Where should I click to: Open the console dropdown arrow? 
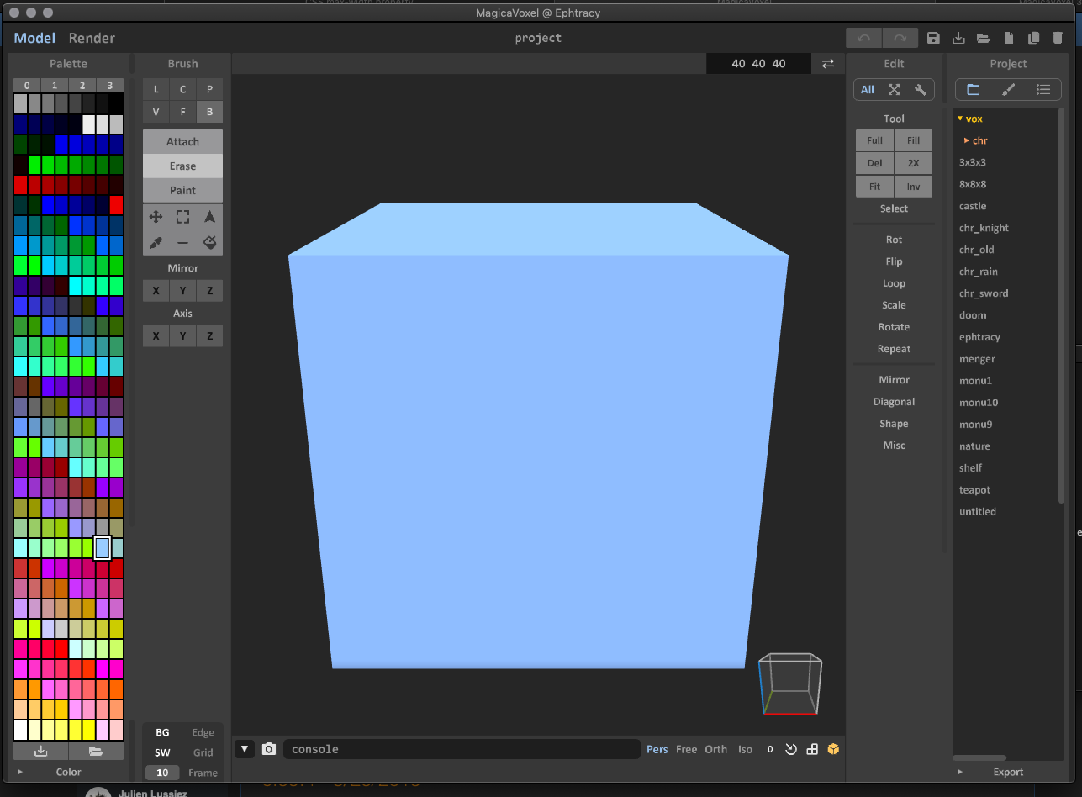(x=244, y=748)
